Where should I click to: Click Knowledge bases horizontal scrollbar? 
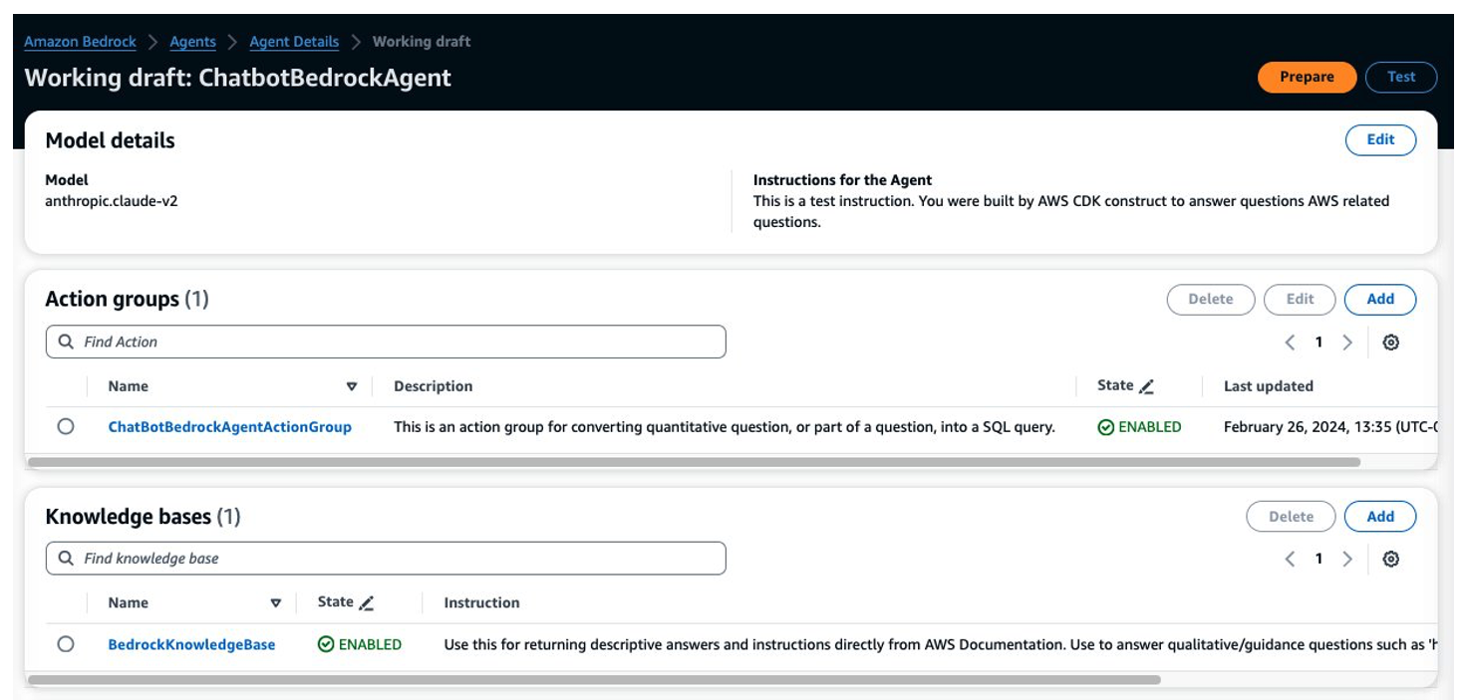(x=594, y=680)
